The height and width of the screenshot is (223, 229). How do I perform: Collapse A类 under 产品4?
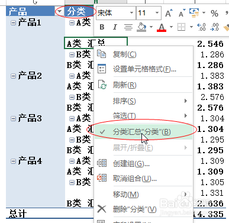pos(72,161)
